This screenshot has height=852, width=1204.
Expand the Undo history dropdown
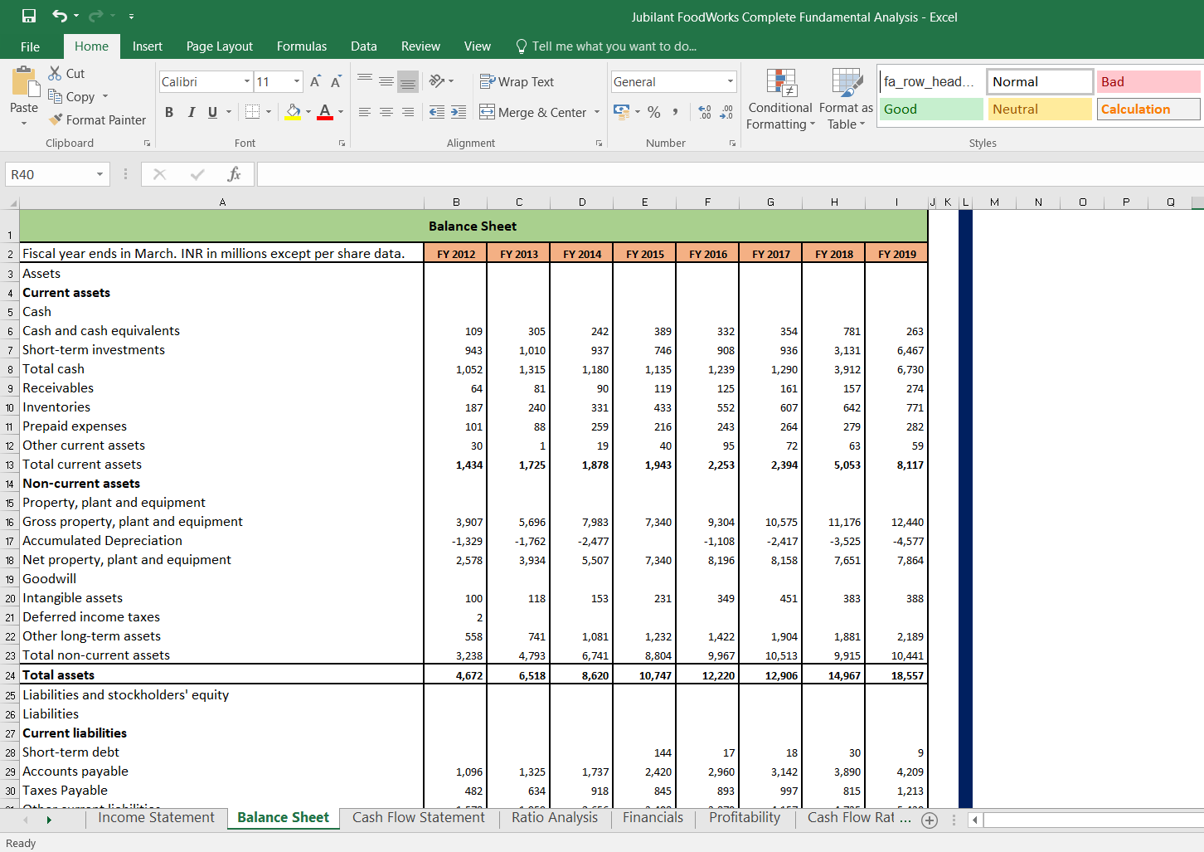[76, 16]
